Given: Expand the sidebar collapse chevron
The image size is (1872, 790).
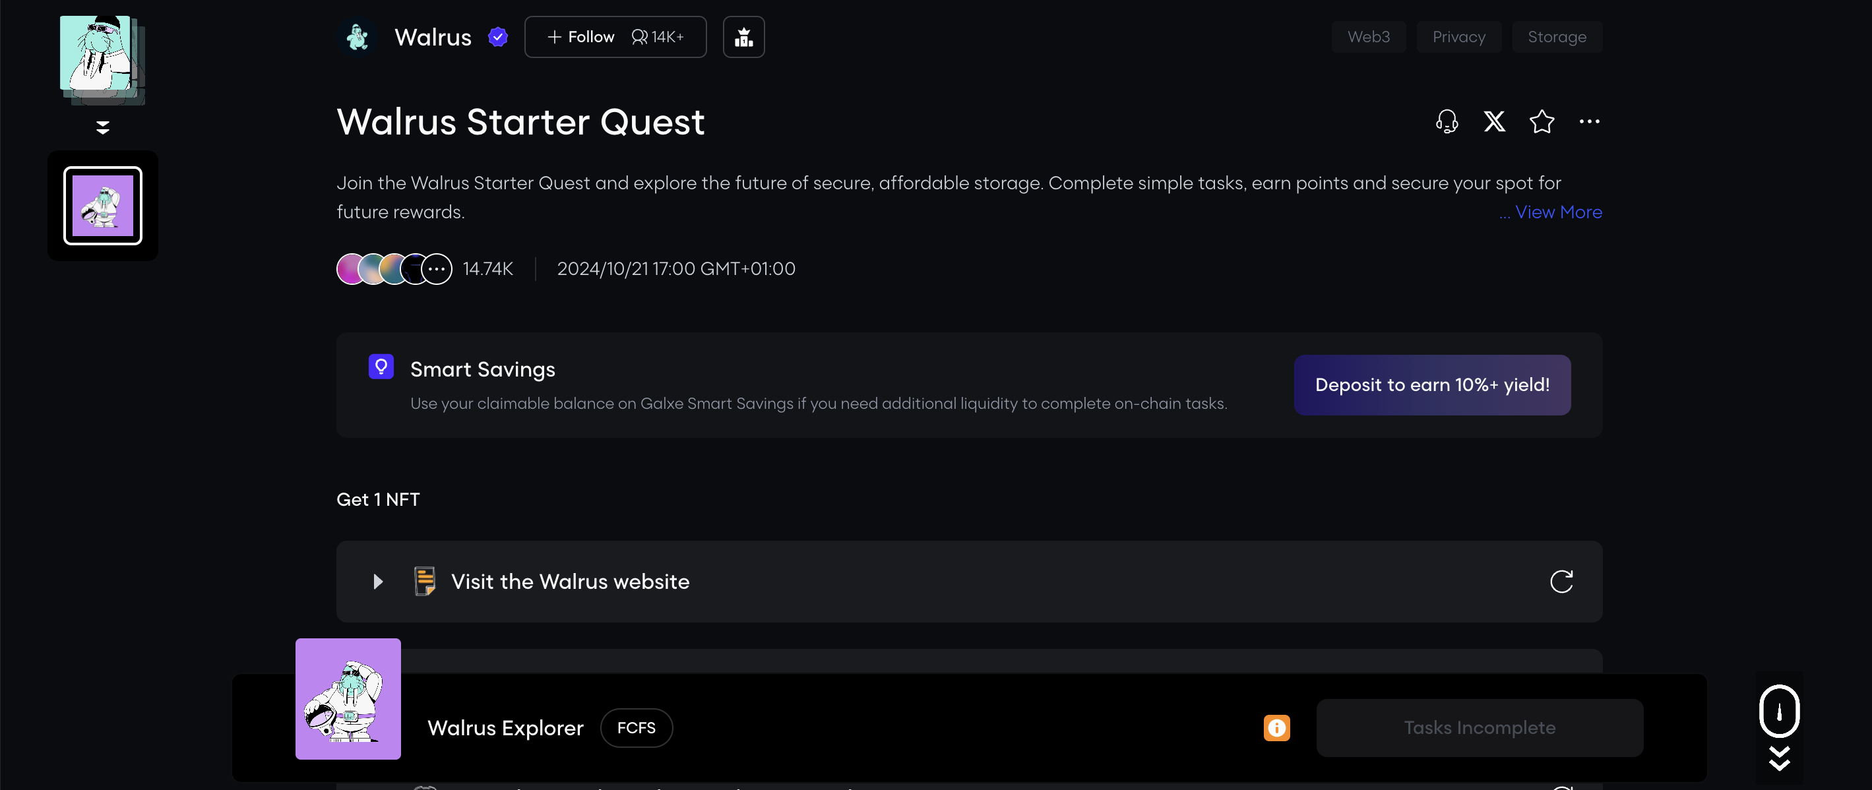Looking at the screenshot, I should tap(102, 127).
